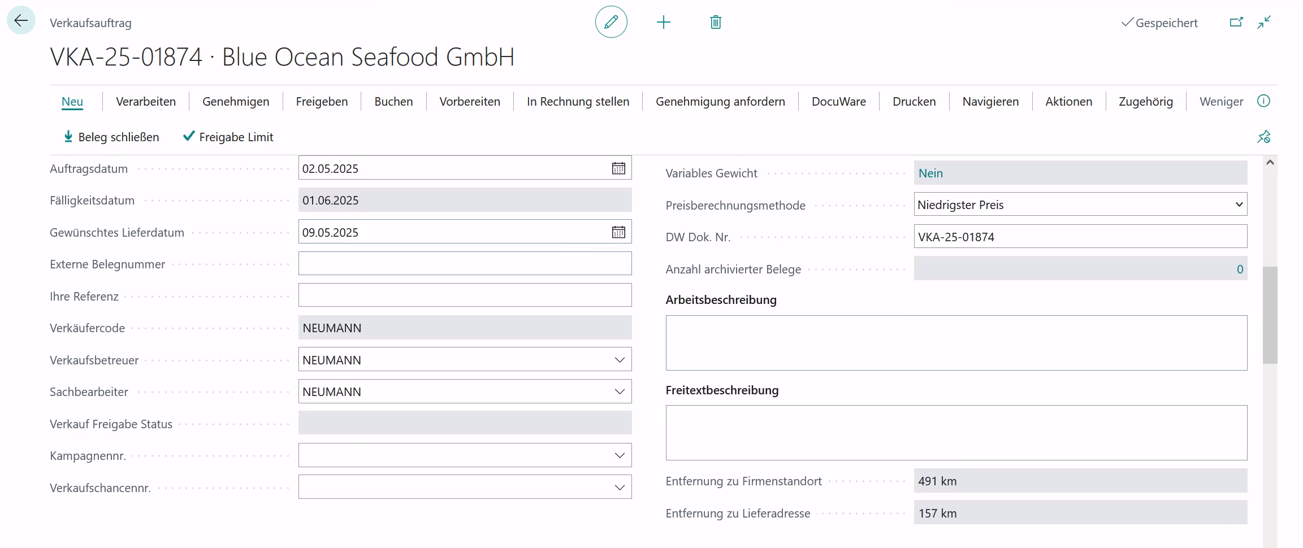The height and width of the screenshot is (548, 1303).
Task: Click the Freitextbeschreibung text area
Action: (956, 433)
